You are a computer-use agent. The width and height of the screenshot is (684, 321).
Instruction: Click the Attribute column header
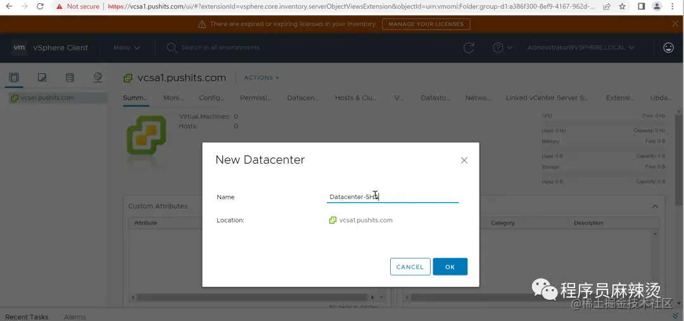146,222
